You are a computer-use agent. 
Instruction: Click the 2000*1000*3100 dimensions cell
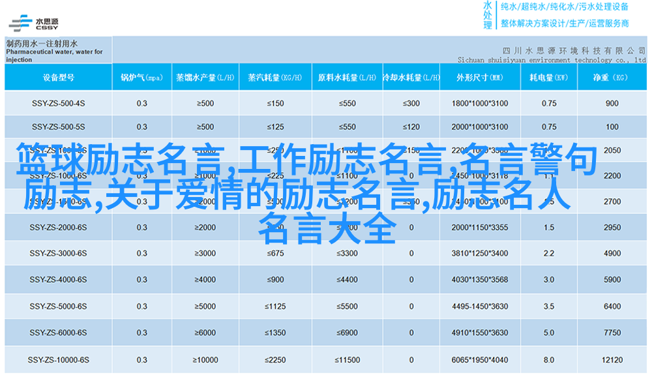(x=480, y=127)
